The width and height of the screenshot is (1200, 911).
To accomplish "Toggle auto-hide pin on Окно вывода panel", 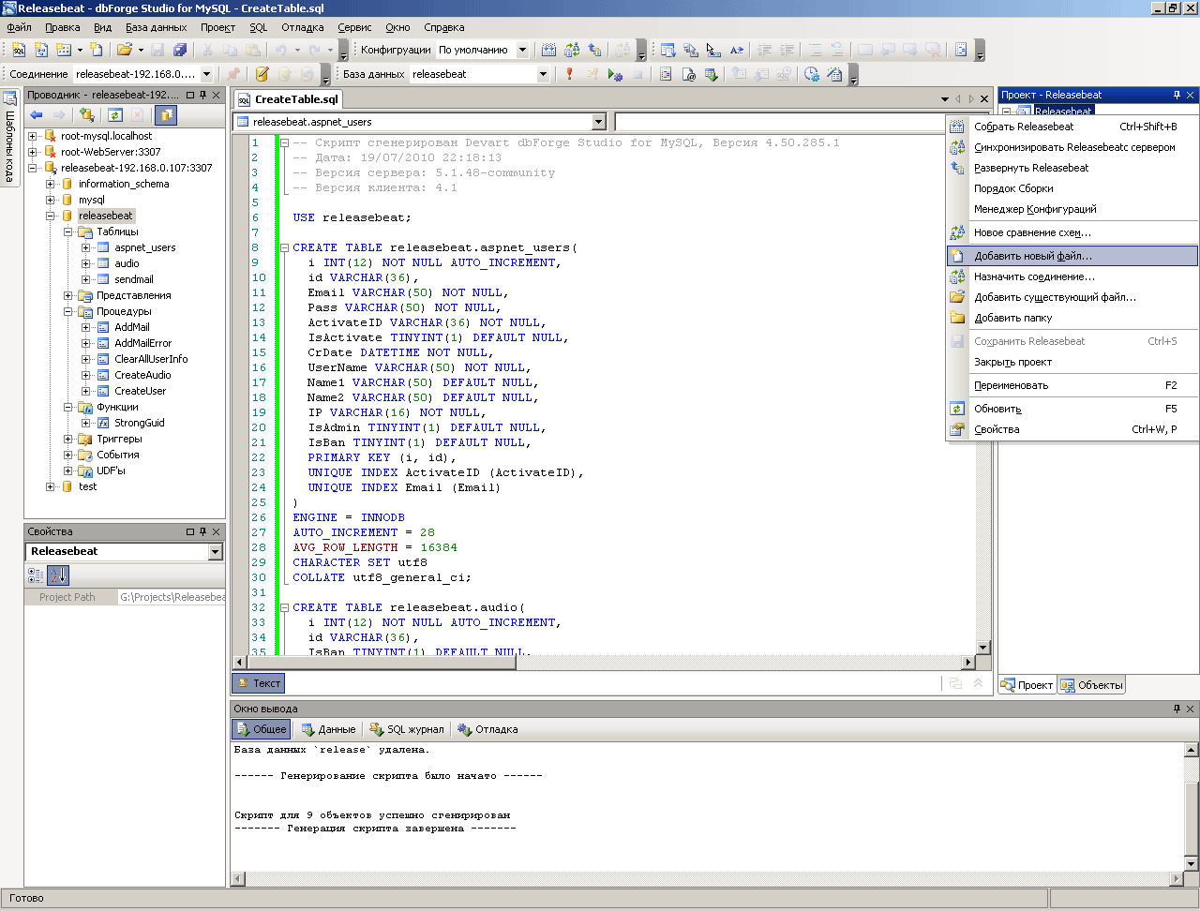I will pyautogui.click(x=1177, y=709).
